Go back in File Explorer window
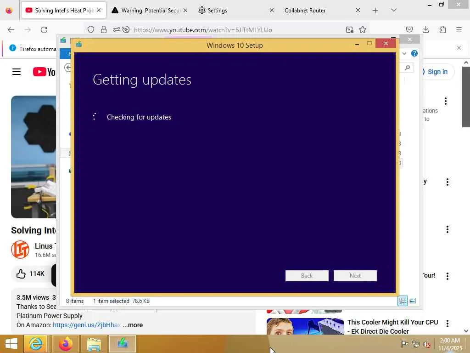 [68, 68]
